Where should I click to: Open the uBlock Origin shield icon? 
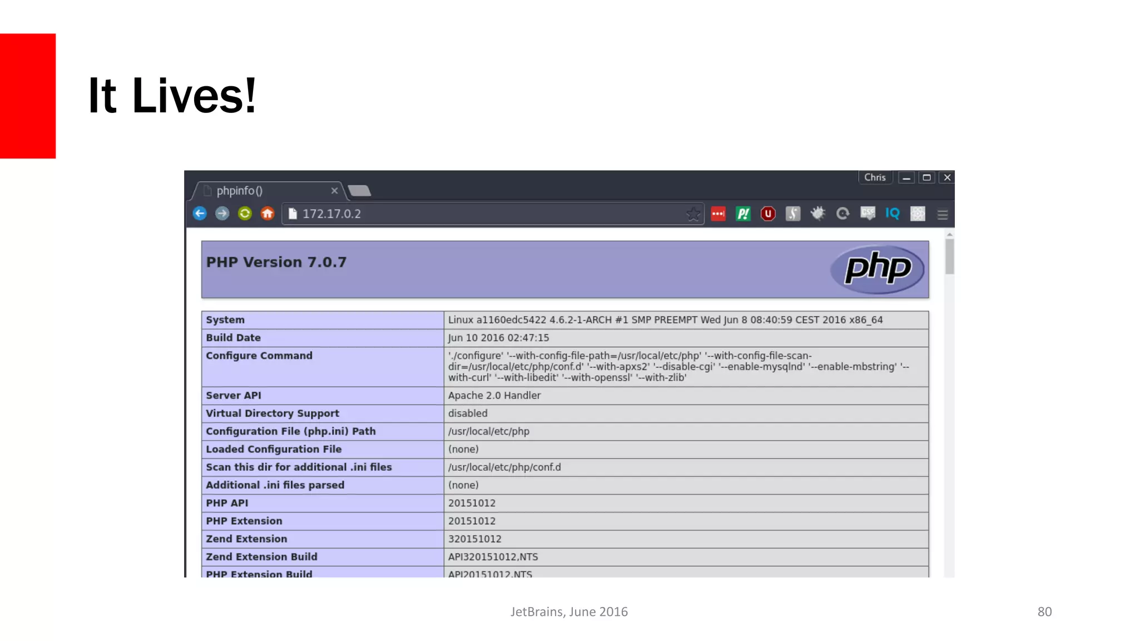pyautogui.click(x=768, y=214)
